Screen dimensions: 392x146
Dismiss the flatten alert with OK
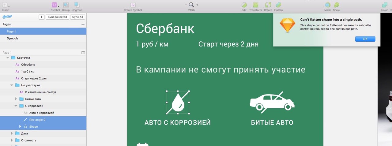[365, 39]
